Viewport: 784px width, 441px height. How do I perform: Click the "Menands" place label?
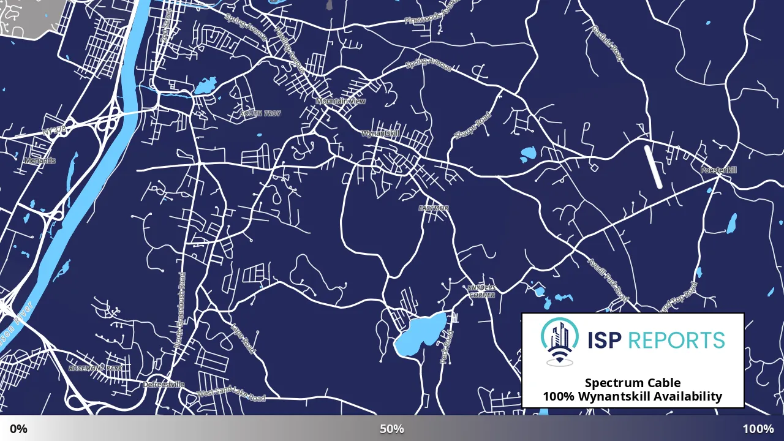40,160
